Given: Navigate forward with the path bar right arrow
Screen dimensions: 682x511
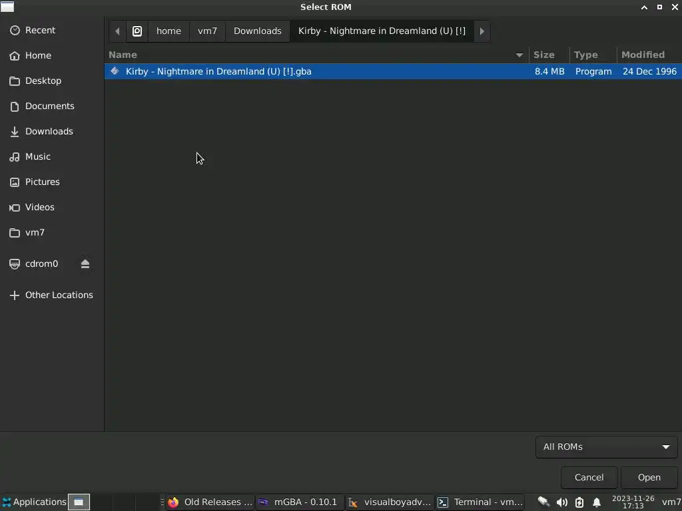Looking at the screenshot, I should [x=482, y=31].
